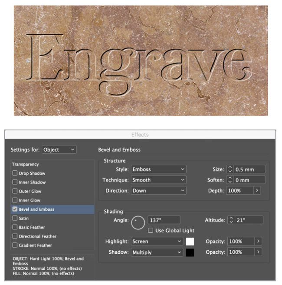Click the Shadow Opacity field showing 100%
282x285 pixels.
(241, 252)
